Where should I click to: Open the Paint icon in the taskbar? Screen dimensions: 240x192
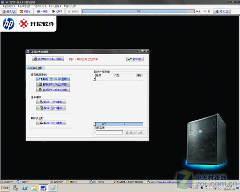coord(53,188)
